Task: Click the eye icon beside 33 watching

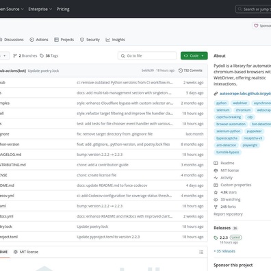Action: coord(216,200)
